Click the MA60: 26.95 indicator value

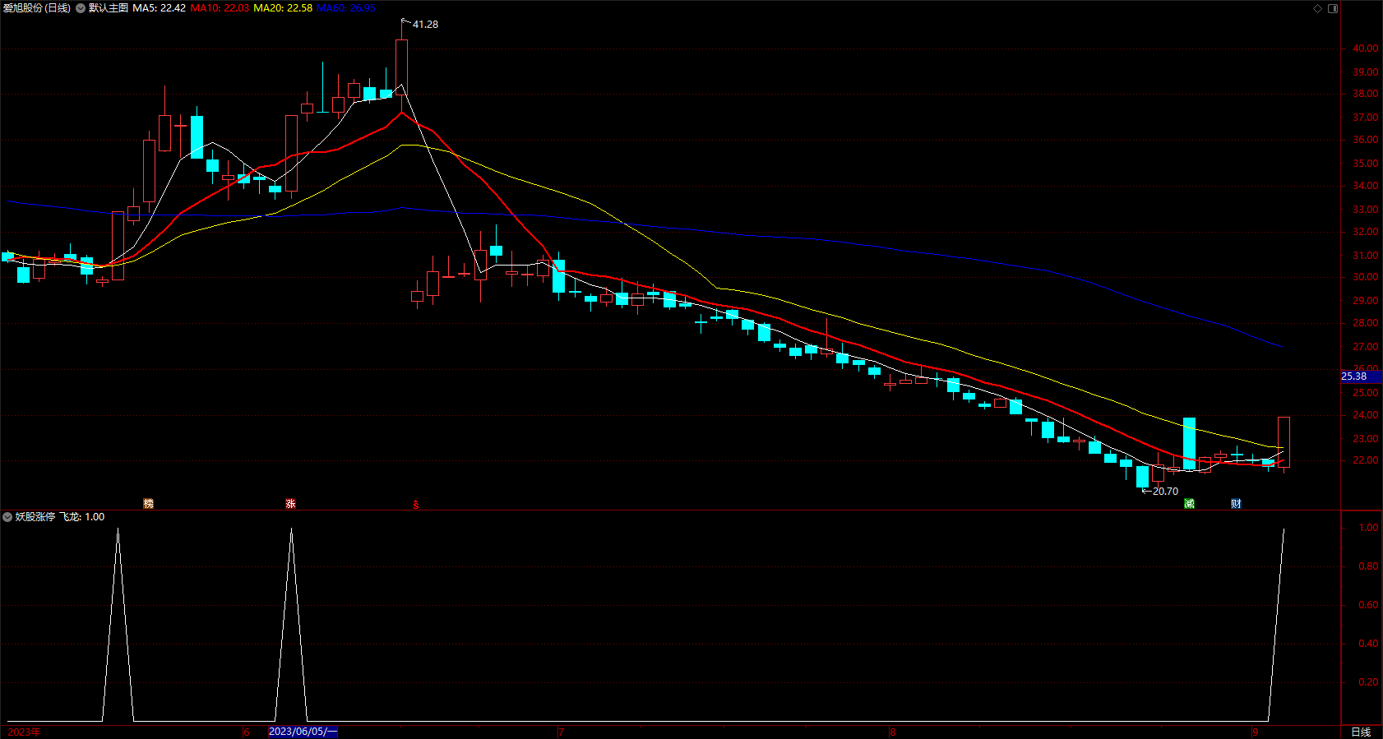[x=346, y=8]
